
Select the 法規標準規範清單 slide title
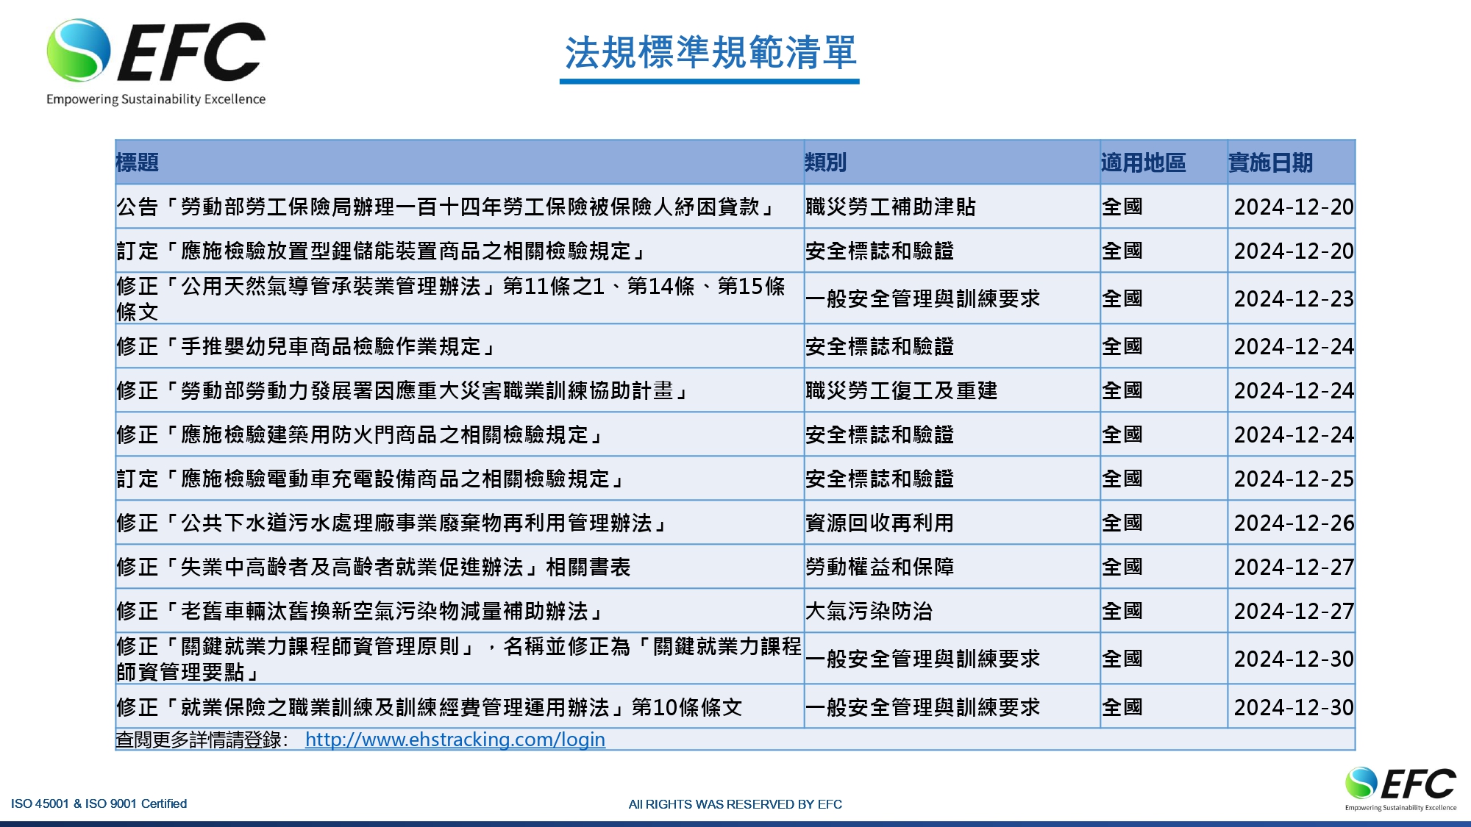click(x=710, y=53)
